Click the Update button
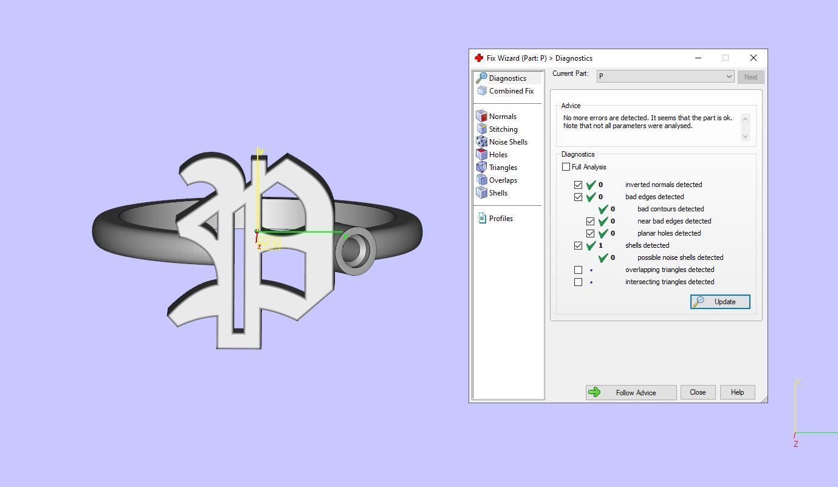This screenshot has height=487, width=838. 720,302
